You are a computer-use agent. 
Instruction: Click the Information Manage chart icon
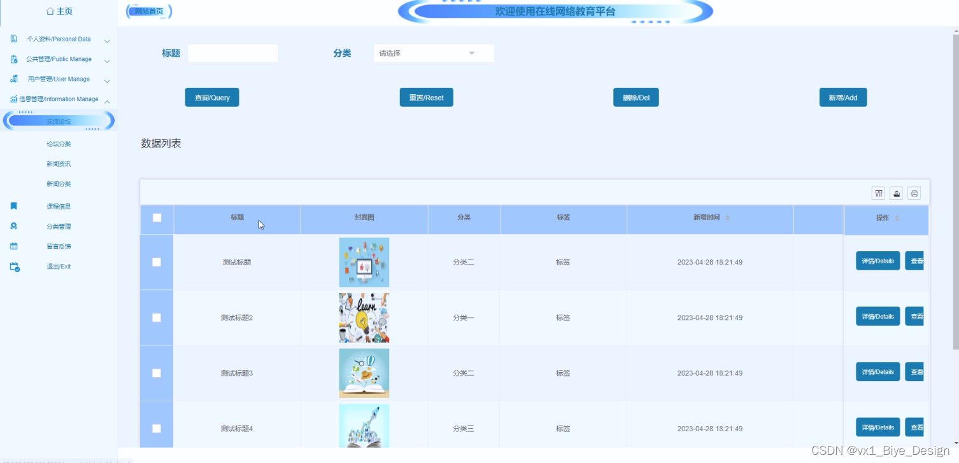click(x=13, y=99)
